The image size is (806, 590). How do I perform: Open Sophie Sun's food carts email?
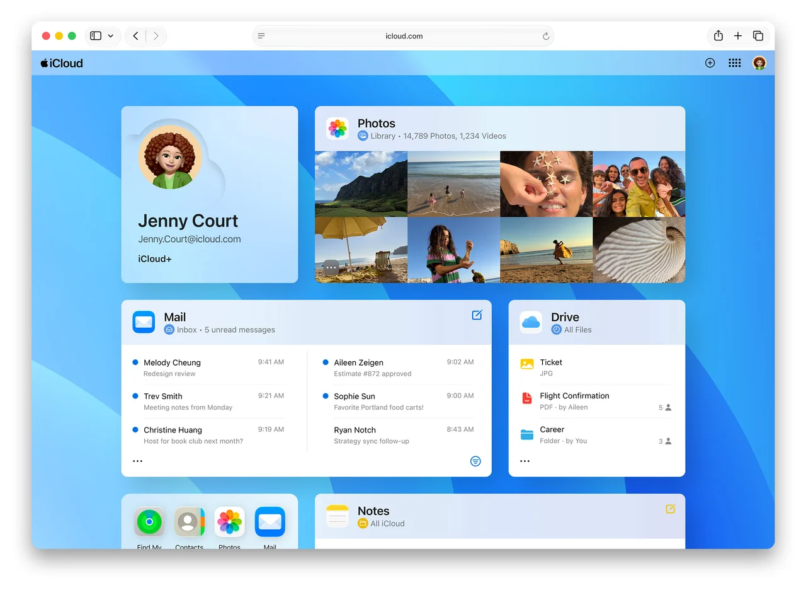pyautogui.click(x=399, y=402)
